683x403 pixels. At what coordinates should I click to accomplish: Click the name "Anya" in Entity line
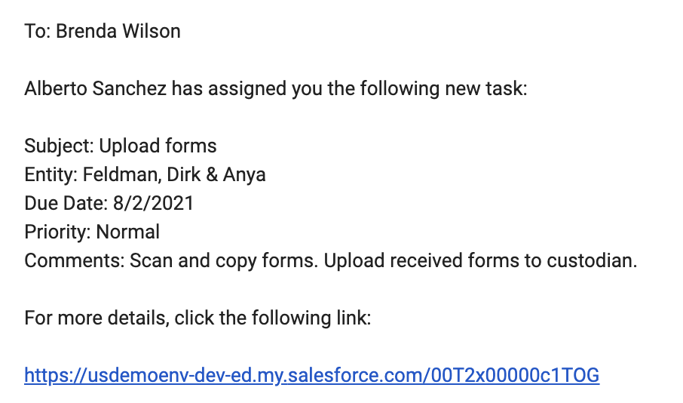[x=244, y=175]
